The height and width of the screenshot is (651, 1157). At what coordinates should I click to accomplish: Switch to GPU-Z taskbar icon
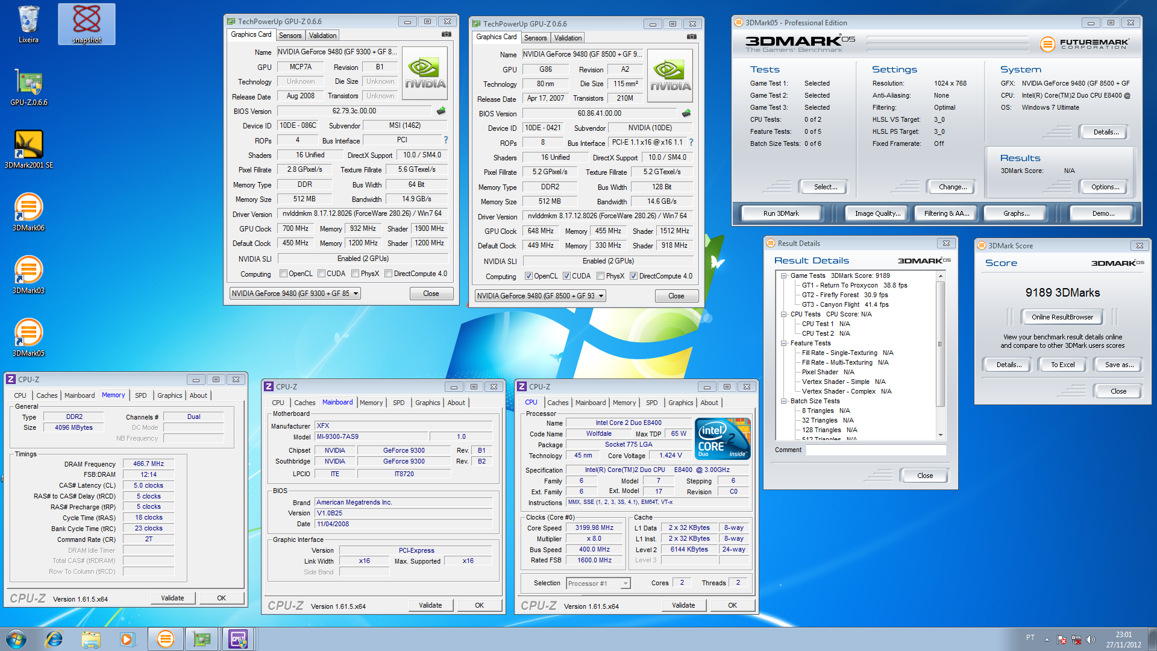pos(202,639)
